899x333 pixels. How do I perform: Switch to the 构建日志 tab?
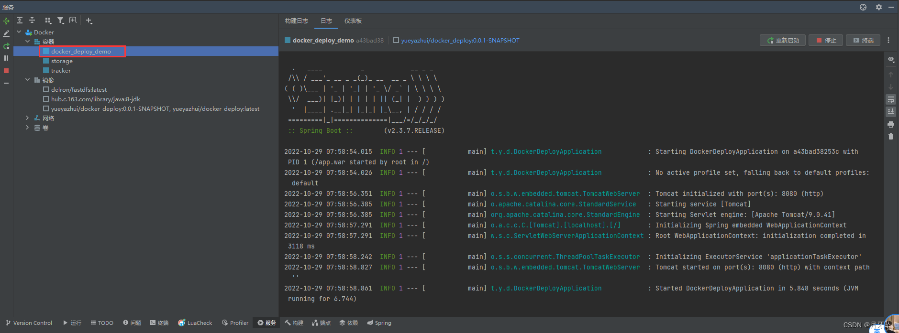297,21
